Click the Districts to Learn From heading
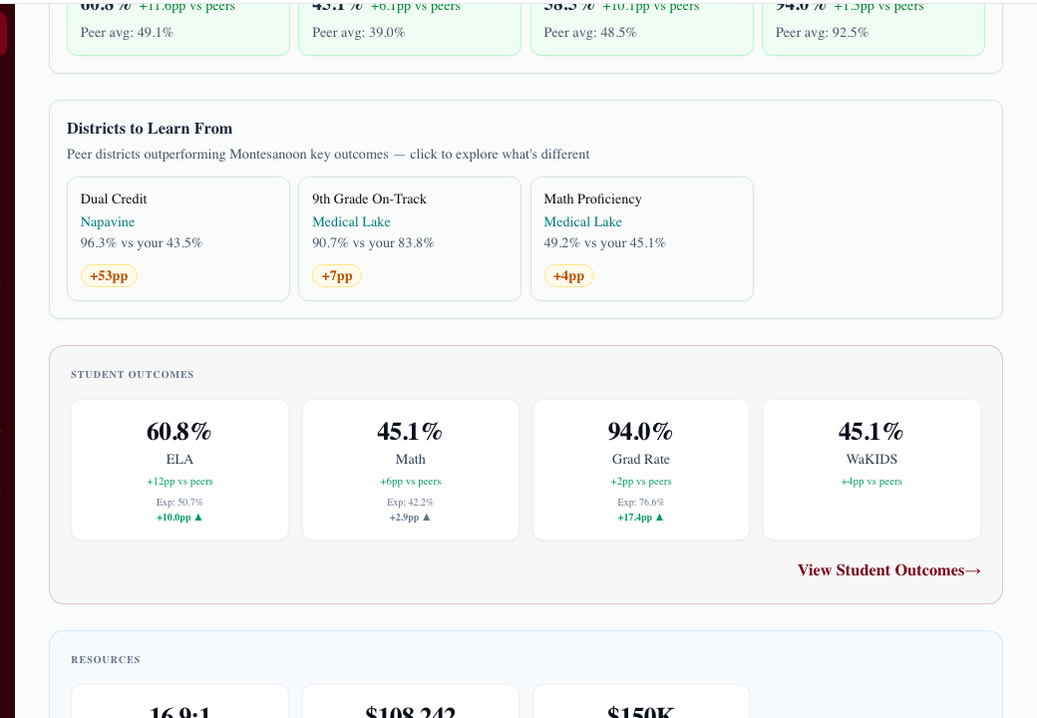 tap(150, 129)
